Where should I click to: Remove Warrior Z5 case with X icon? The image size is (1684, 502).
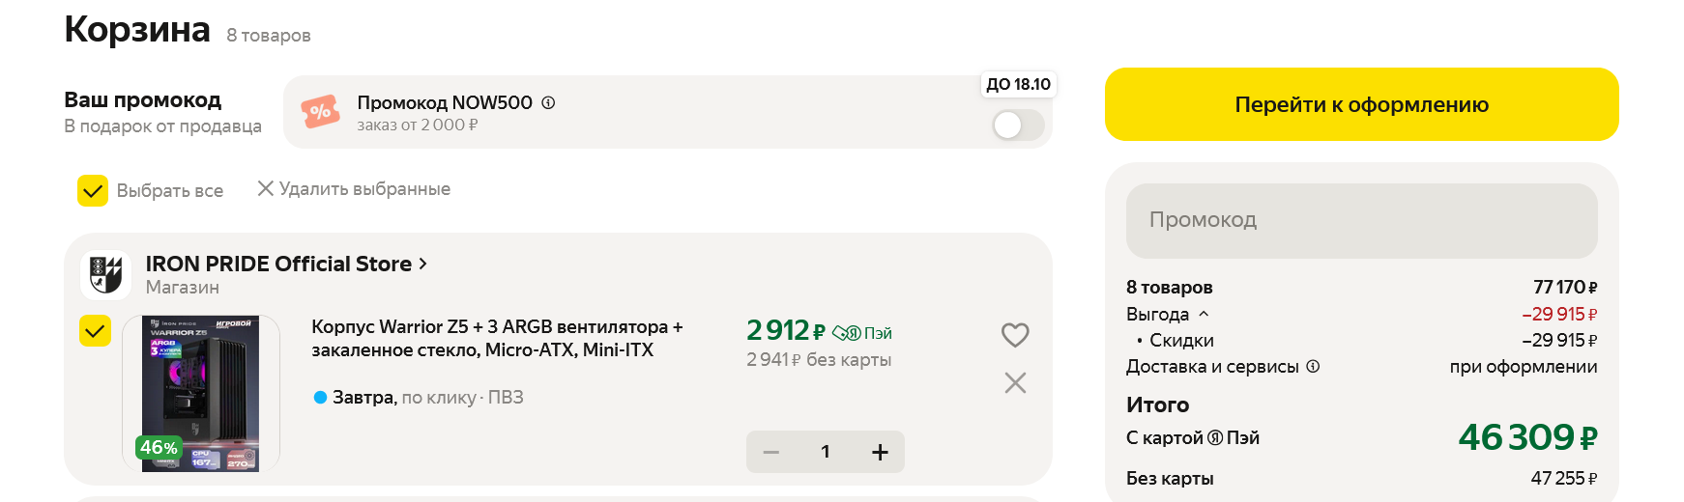pyautogui.click(x=1015, y=383)
